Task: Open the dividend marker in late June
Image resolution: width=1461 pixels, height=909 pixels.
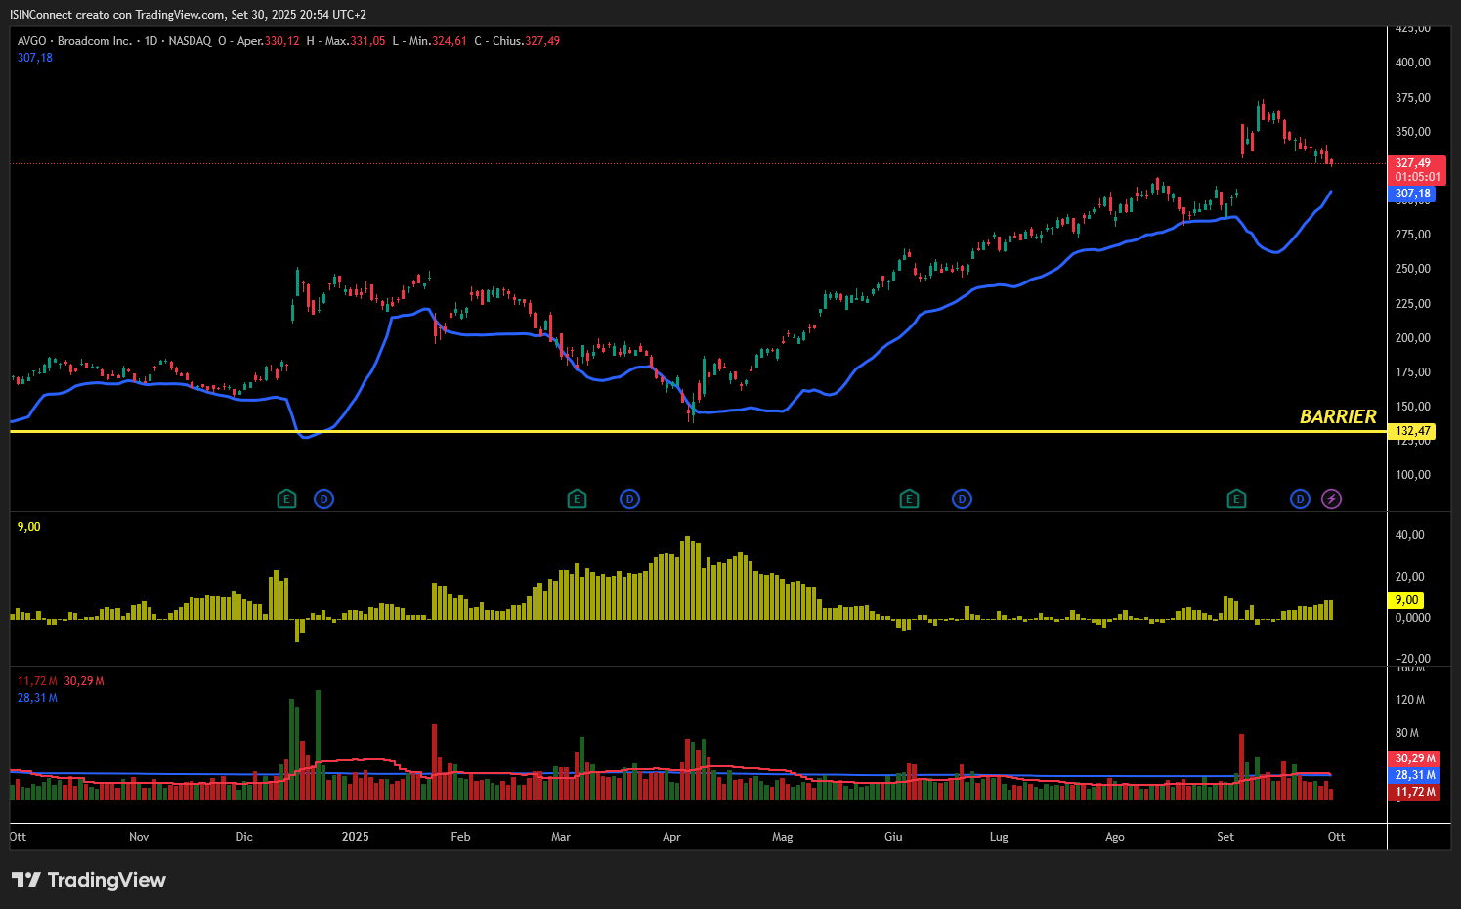Action: (x=962, y=499)
